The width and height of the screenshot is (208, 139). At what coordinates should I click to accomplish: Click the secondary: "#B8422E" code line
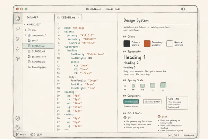[82, 39]
